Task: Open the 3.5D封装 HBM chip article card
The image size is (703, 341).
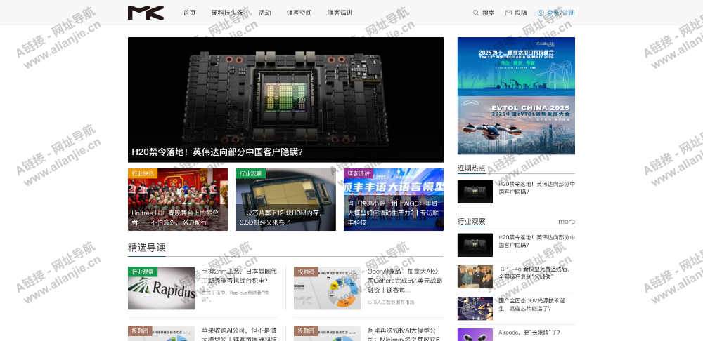Action: [285, 199]
